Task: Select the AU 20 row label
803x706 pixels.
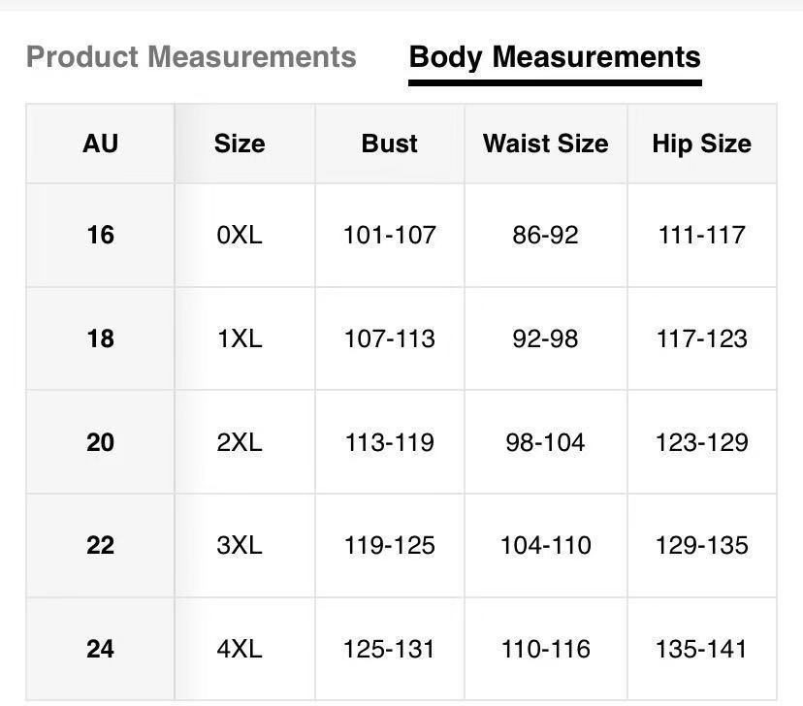Action: tap(100, 442)
